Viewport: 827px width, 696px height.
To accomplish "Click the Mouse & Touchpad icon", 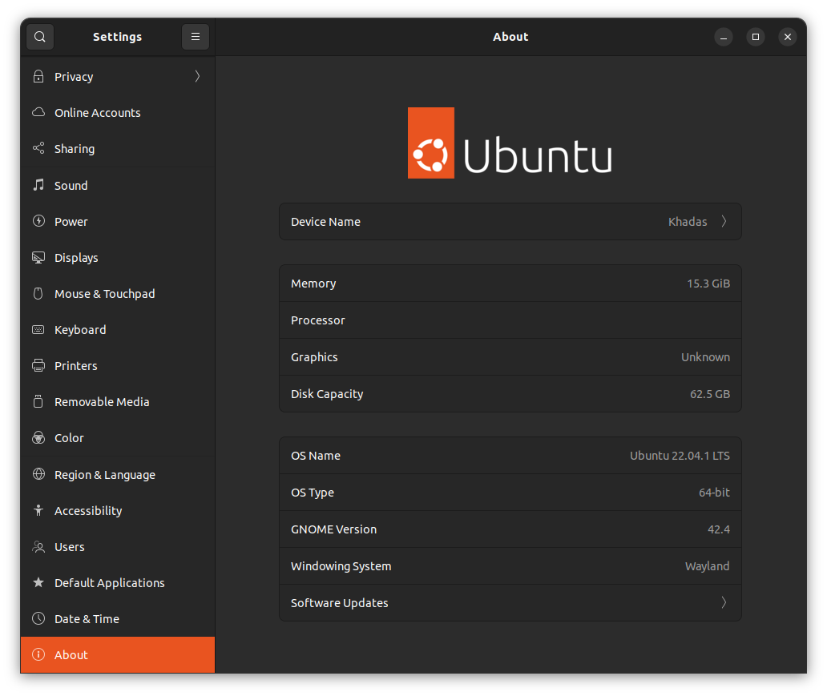I will point(38,293).
